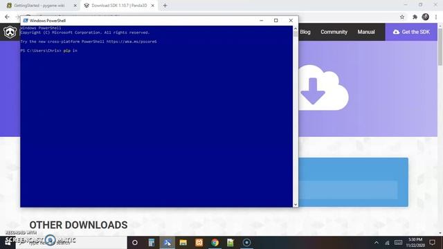Bookmark this page with the star icon
Image resolution: width=443 pixels, height=249 pixels.
coord(402,17)
